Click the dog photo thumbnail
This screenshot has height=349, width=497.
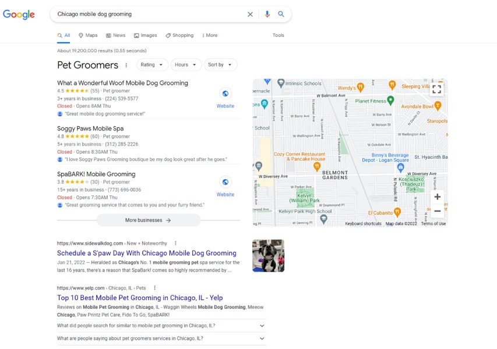(268, 256)
